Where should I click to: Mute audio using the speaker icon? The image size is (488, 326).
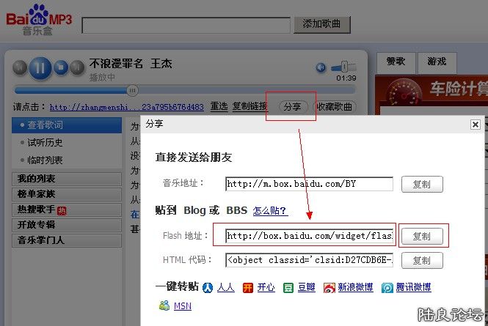pos(321,68)
